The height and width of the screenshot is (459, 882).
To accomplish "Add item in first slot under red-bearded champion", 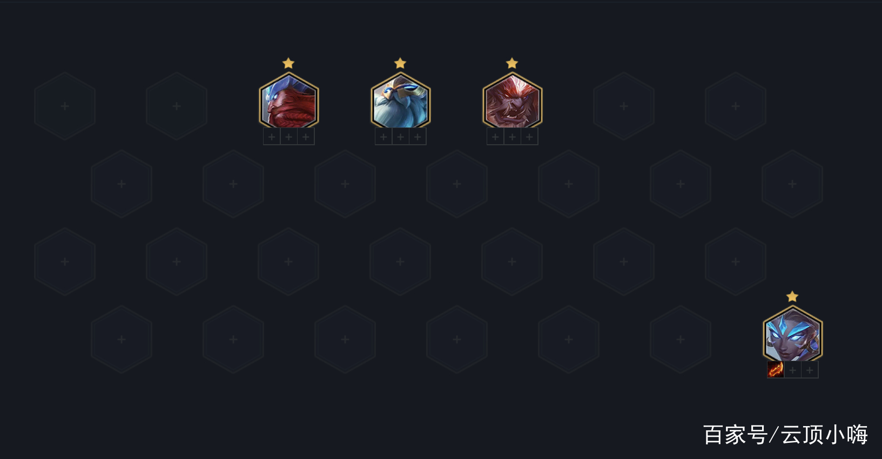I will point(272,137).
